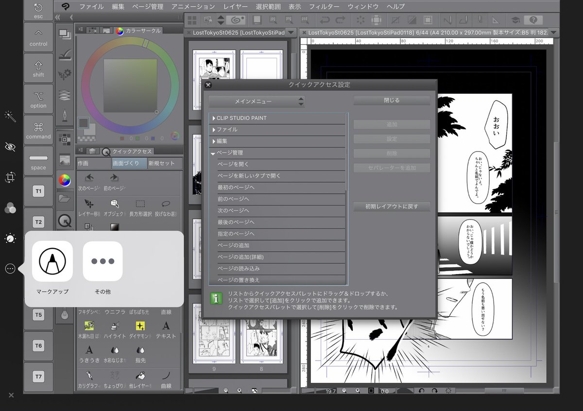Open the アニメーション menu
Image resolution: width=583 pixels, height=411 pixels.
[x=193, y=7]
